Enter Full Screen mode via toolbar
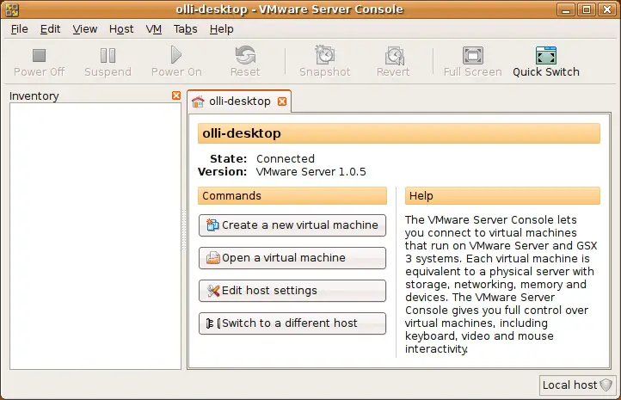The height and width of the screenshot is (400, 621). tap(473, 55)
